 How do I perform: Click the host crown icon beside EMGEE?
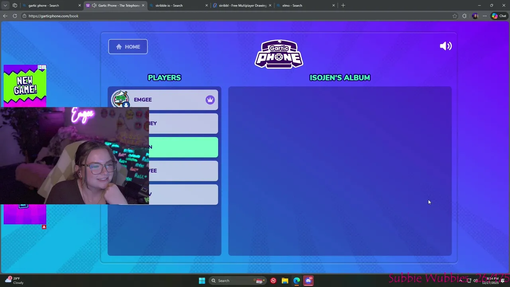click(210, 100)
